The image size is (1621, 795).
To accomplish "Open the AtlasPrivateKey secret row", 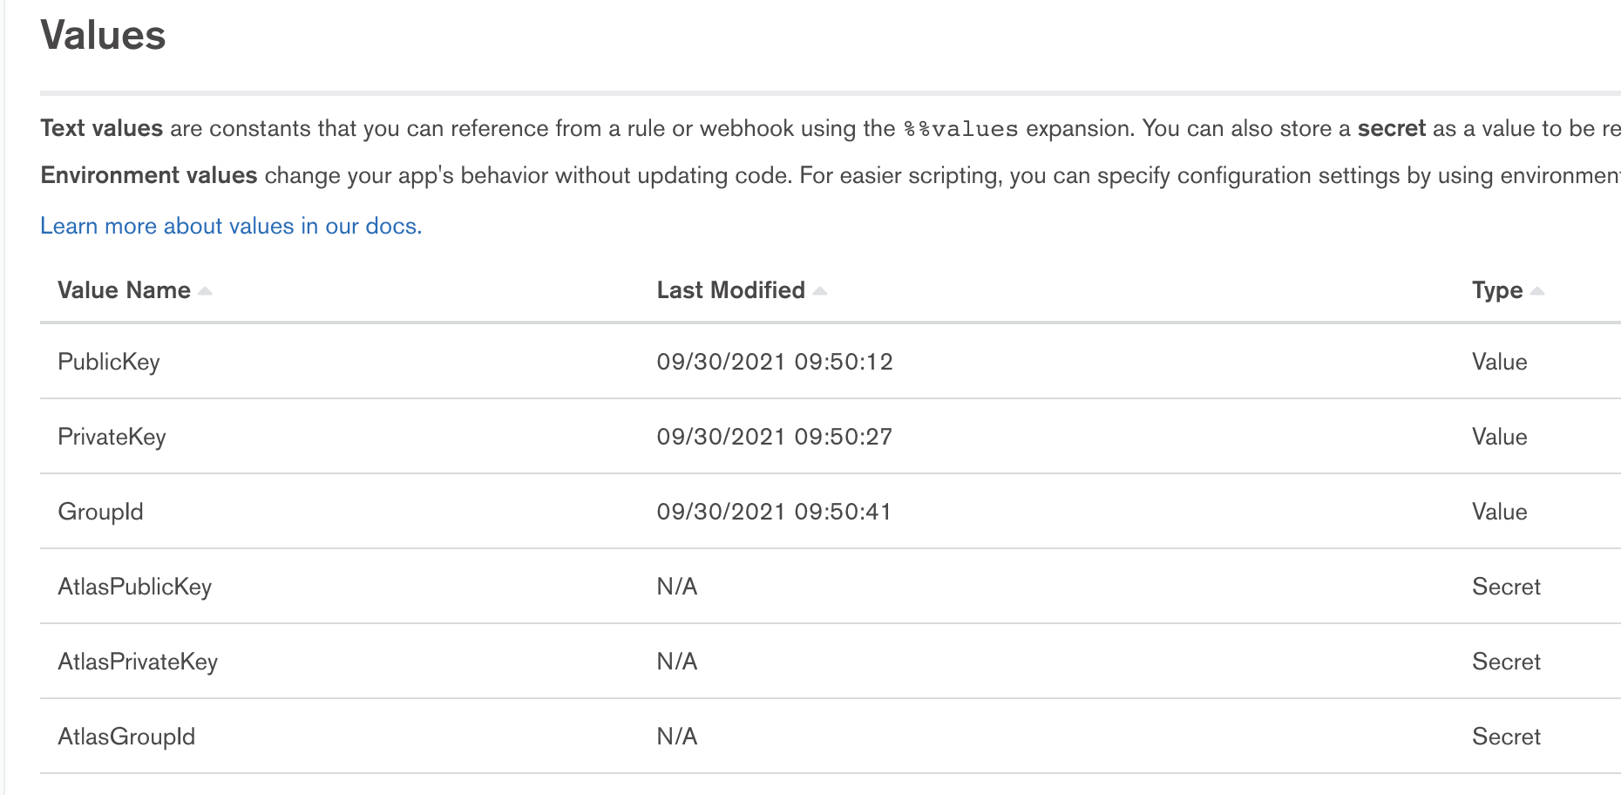I will click(138, 662).
